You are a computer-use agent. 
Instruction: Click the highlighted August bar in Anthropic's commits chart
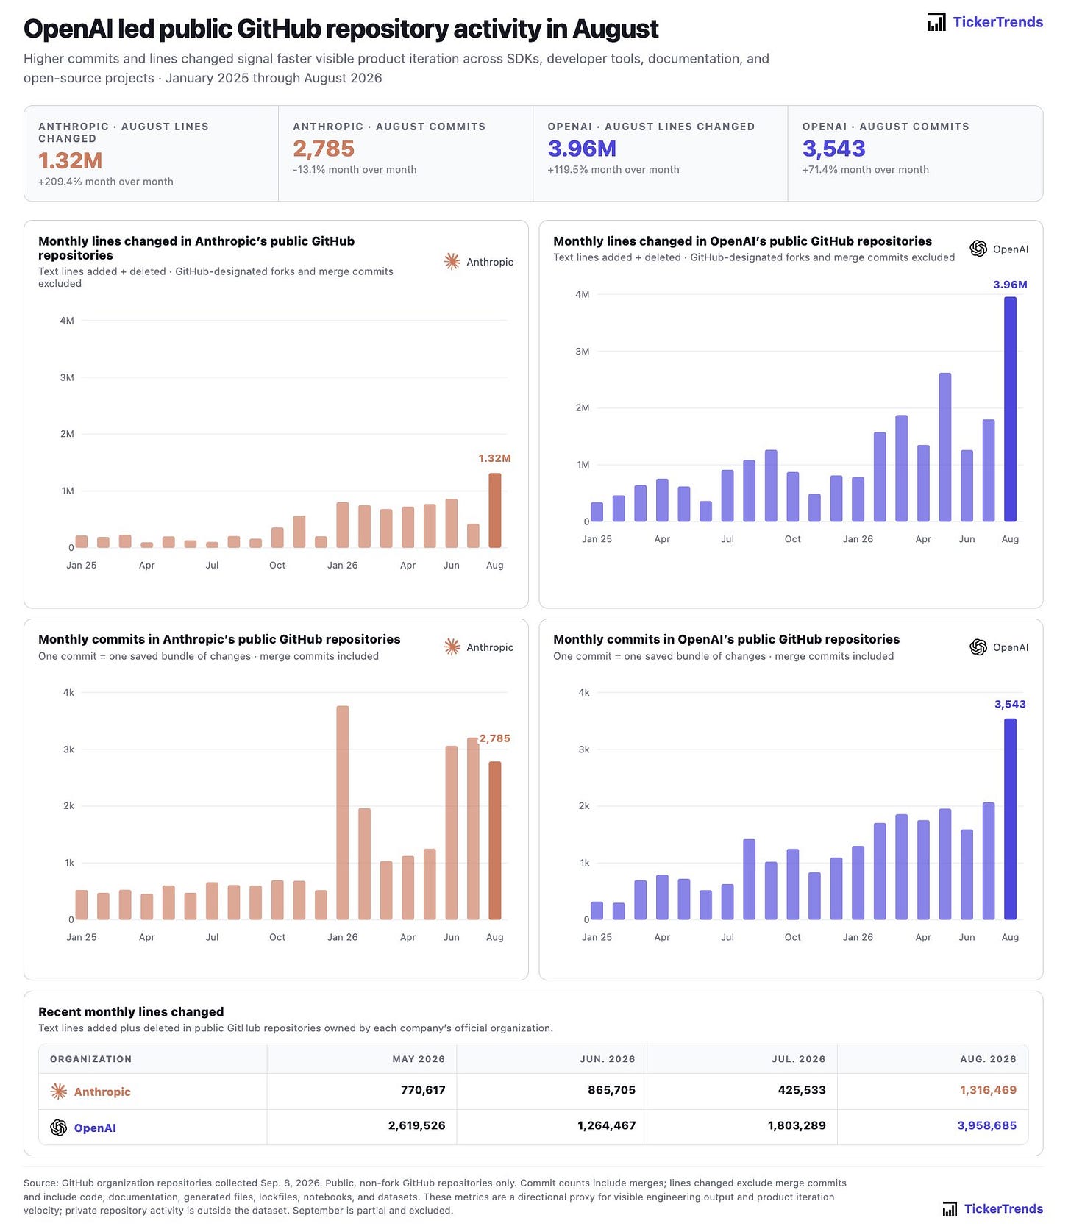pyautogui.click(x=495, y=841)
